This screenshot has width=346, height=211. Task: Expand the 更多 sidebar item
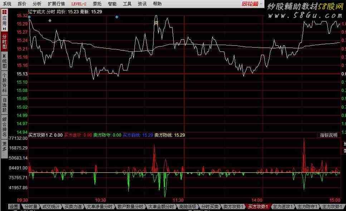[4, 146]
